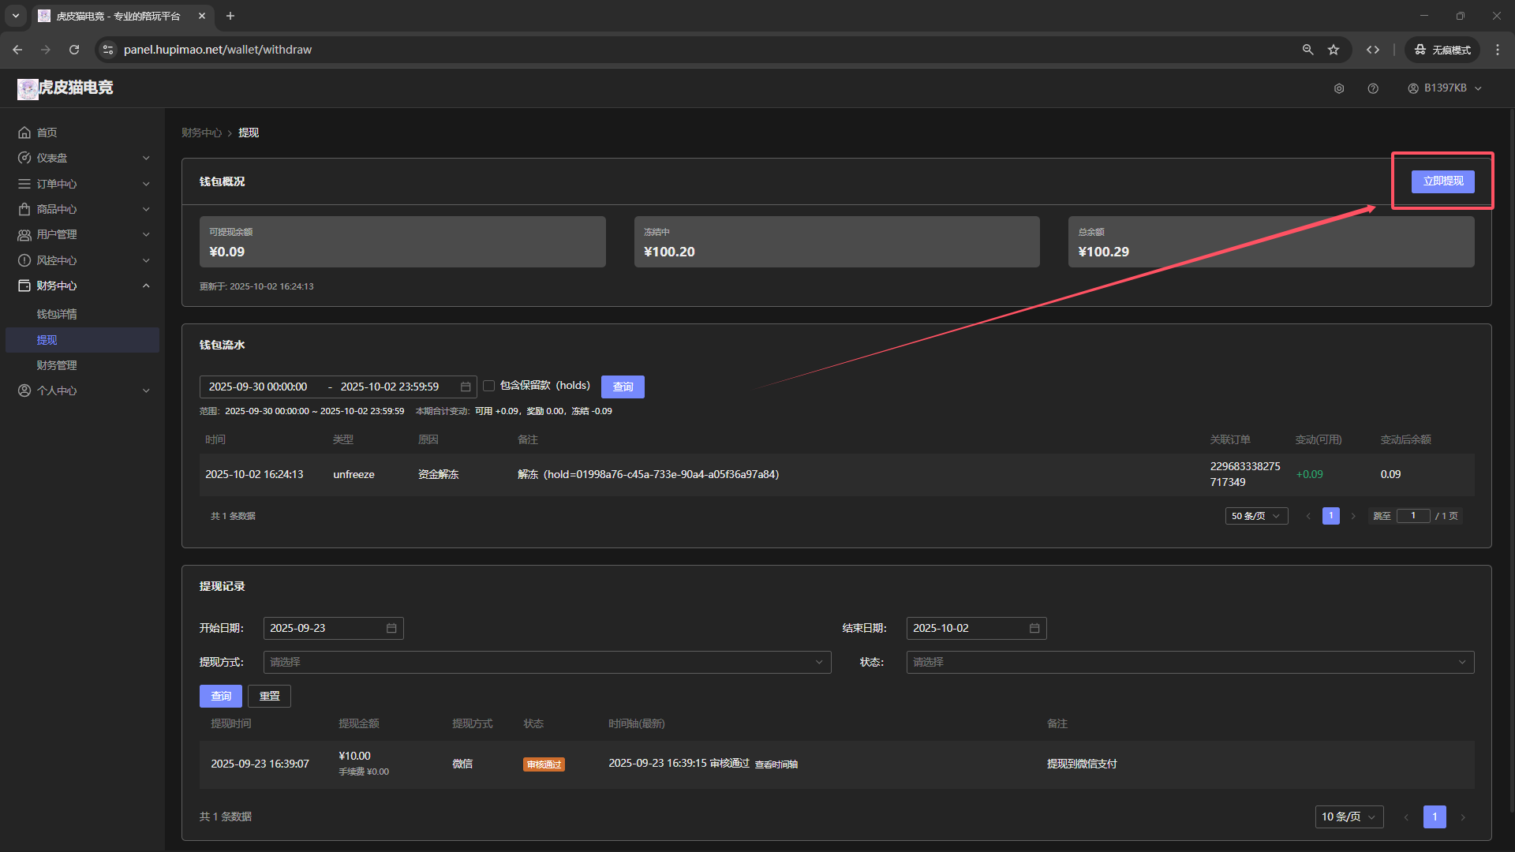1515x852 pixels.
Task: Click the 虎皮猫电竞 logo image
Action: [28, 88]
